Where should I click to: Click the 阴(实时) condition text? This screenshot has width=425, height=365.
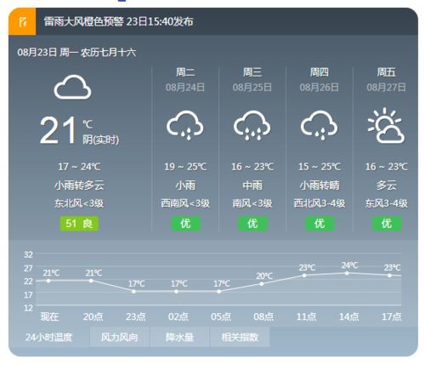101,140
